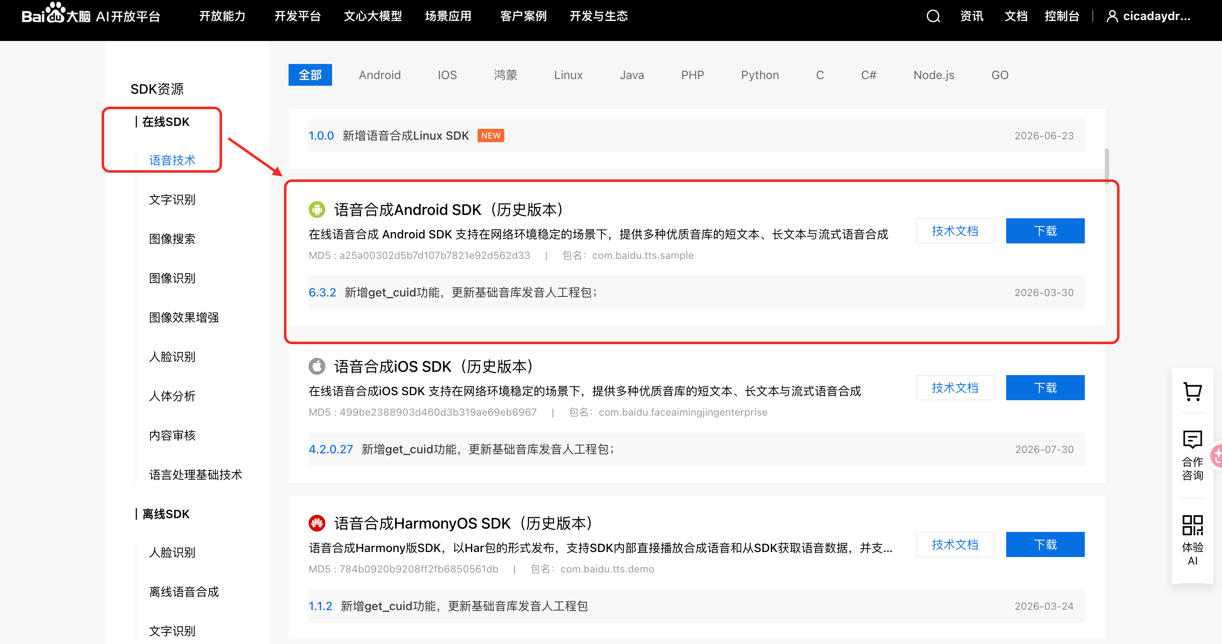Click the 语音合成HarmonyOS SDK title

[463, 524]
